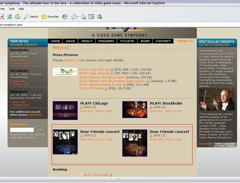Click the newsletter OK button
The height and width of the screenshot is (183, 240).
point(40,130)
